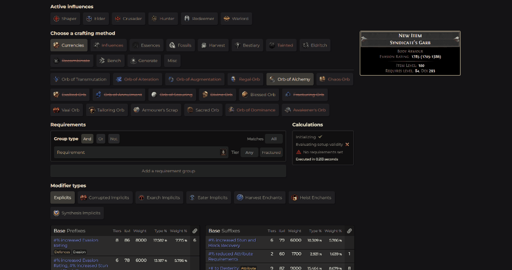Choose the Orb of Alteration icon
512x270 pixels.
point(119,79)
